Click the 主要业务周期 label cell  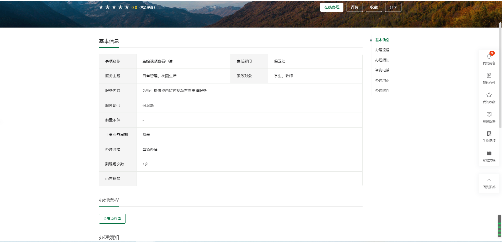point(118,135)
